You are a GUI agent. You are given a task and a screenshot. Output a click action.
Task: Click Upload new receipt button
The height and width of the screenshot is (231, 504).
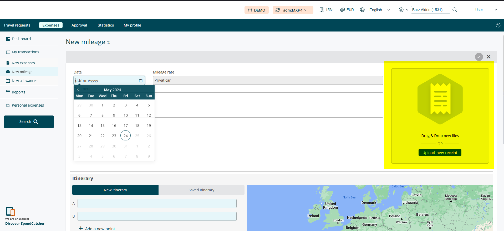point(440,153)
